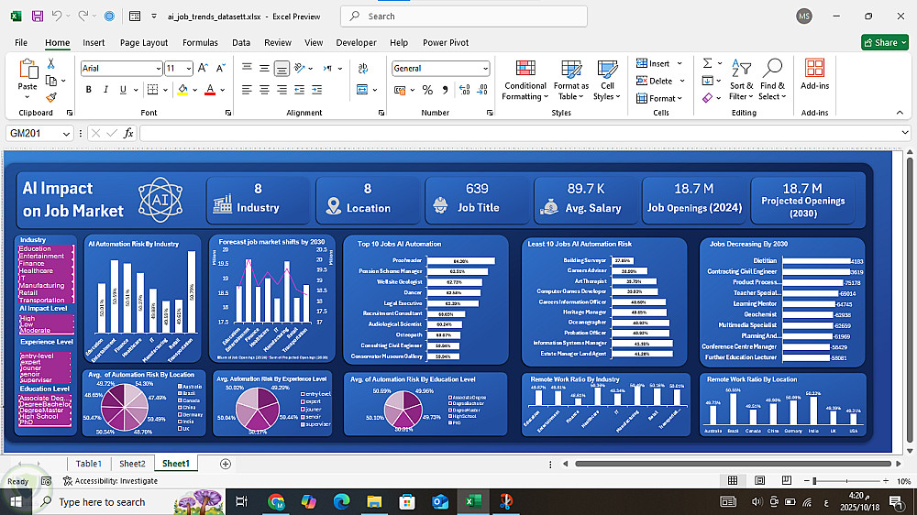The image size is (917, 515).
Task: Switch to the Insert ribbon tab
Action: [x=94, y=43]
